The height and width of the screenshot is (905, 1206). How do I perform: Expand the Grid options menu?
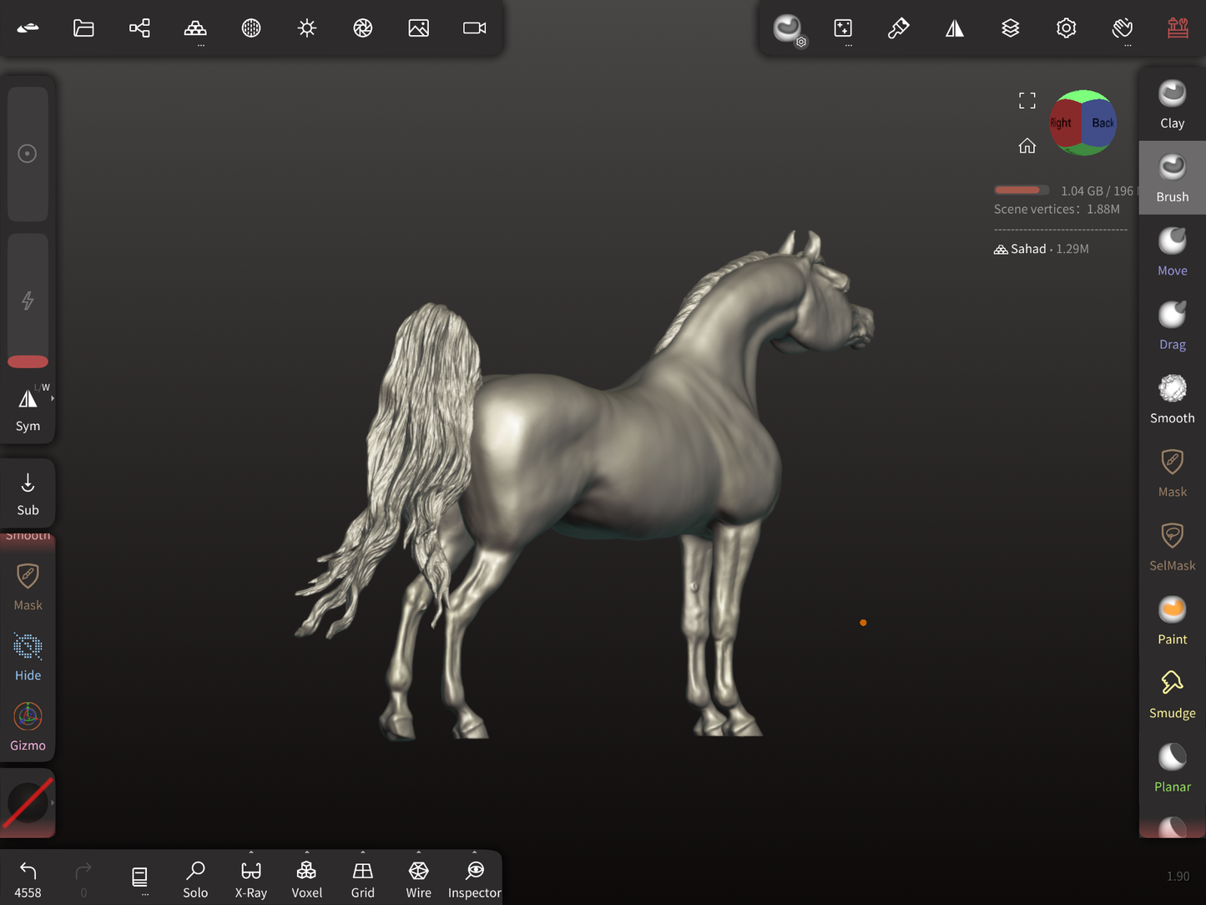point(362,853)
